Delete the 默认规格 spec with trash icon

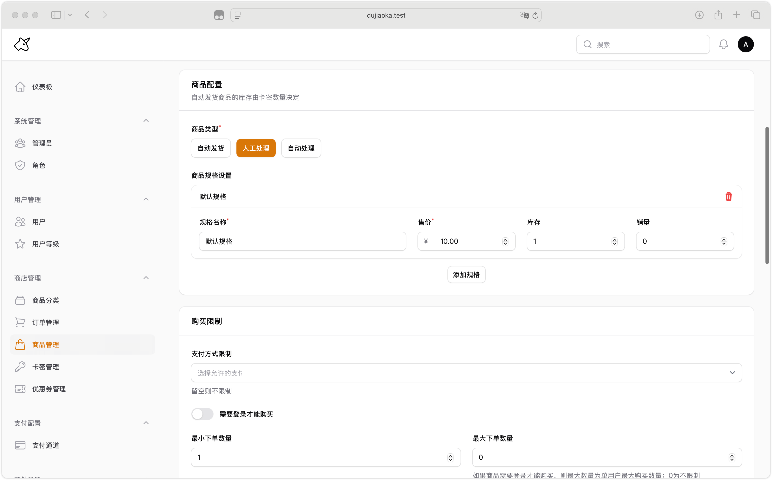728,196
